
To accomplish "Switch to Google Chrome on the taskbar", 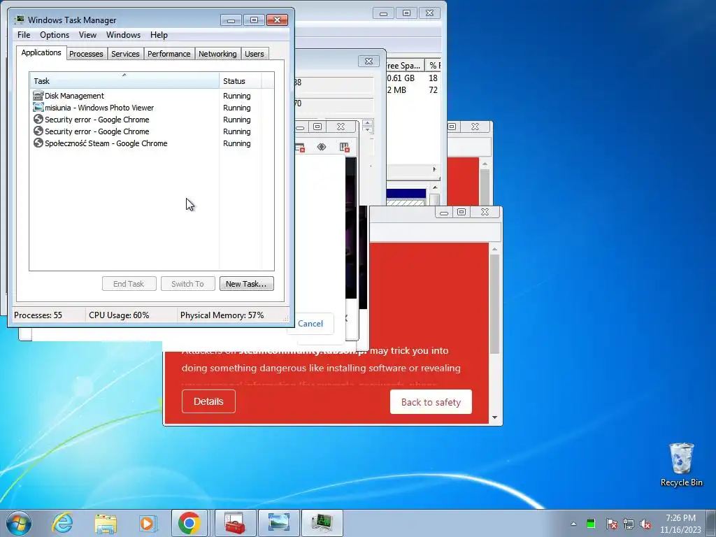I will point(189,523).
